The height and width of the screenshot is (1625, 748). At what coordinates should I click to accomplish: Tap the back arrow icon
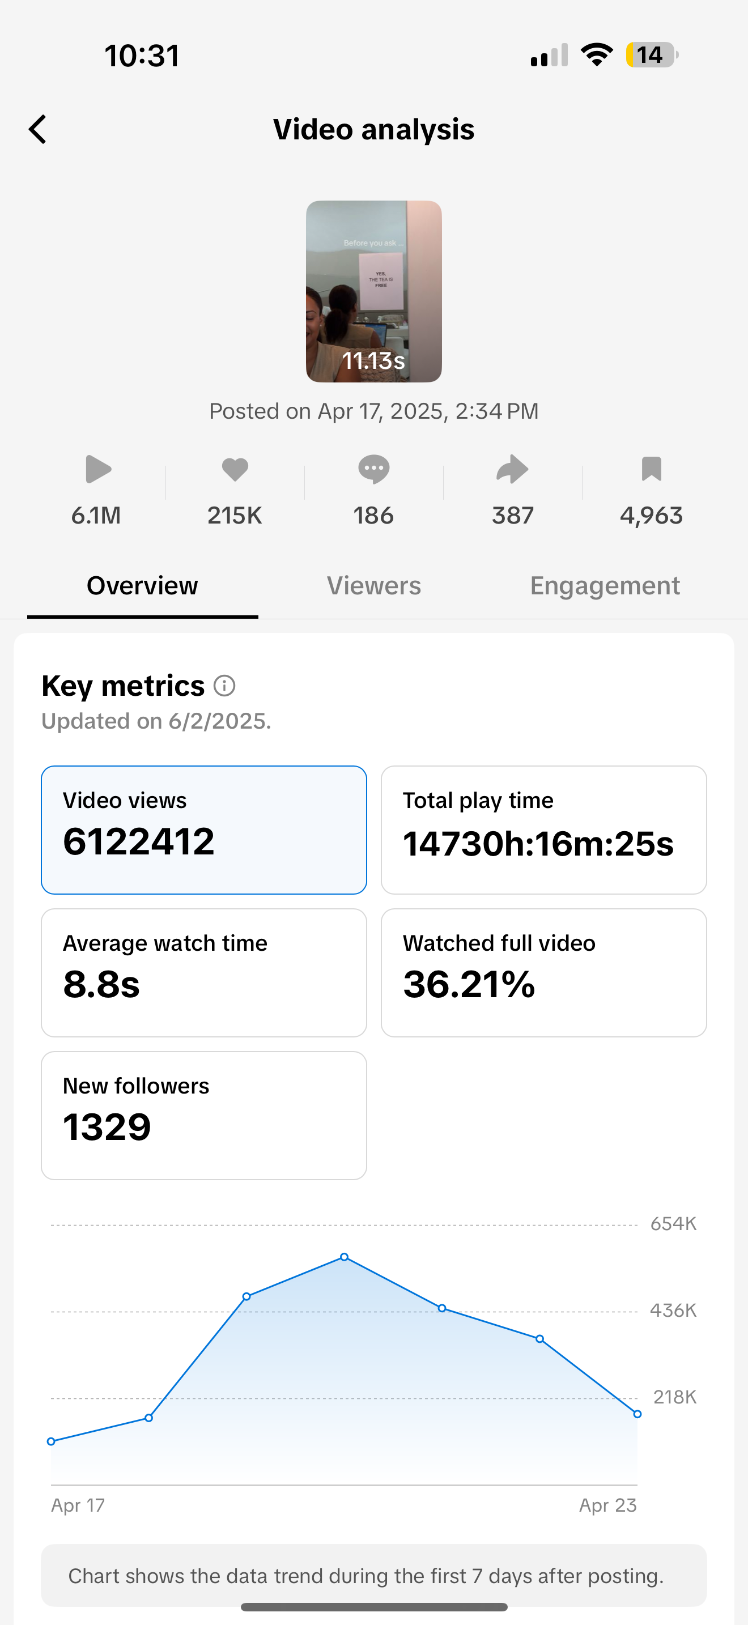point(38,129)
